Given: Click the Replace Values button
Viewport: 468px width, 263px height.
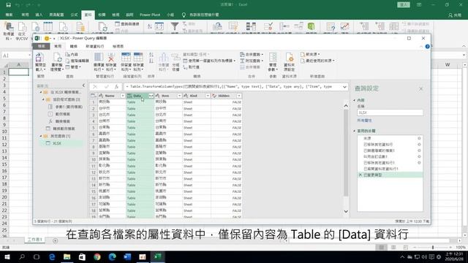Looking at the screenshot, I should 192,67.
